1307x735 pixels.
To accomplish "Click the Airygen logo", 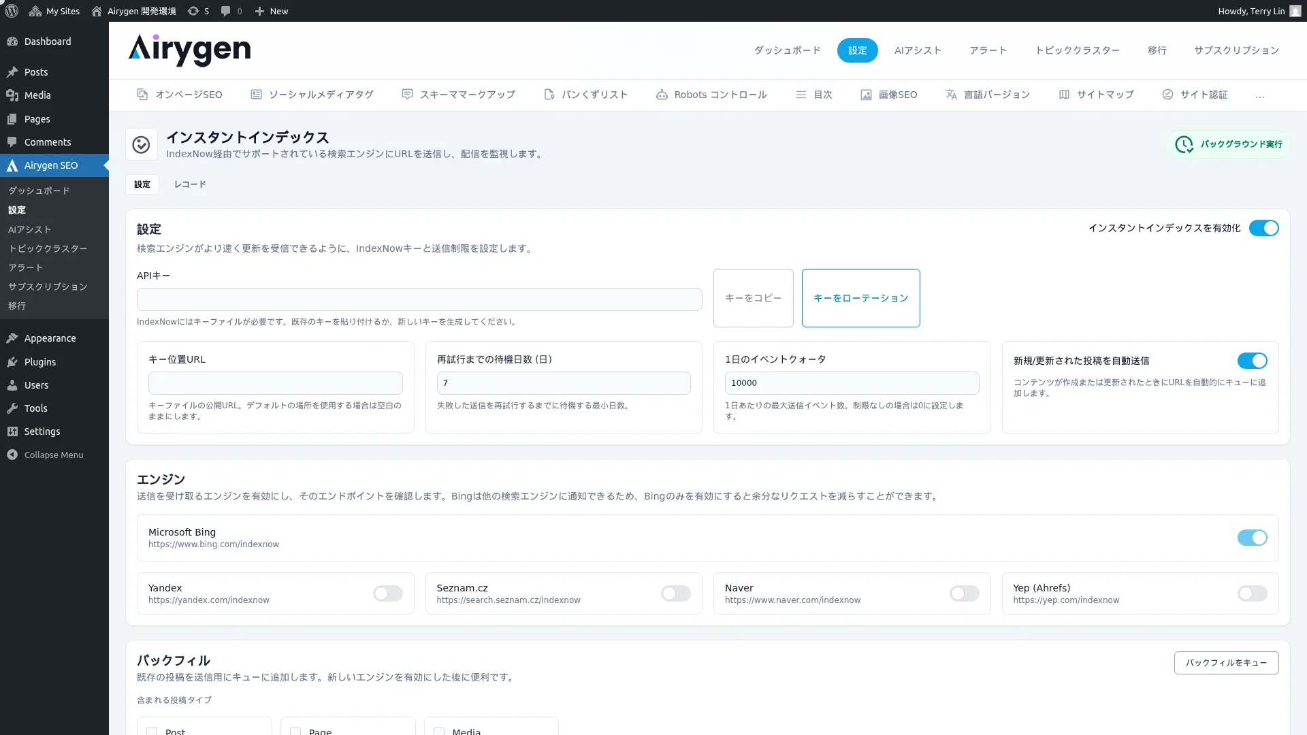I will 189,50.
